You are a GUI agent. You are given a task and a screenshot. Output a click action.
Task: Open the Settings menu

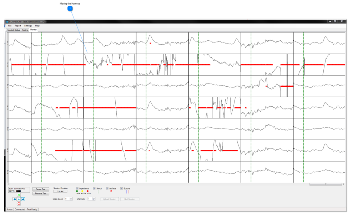(28, 26)
